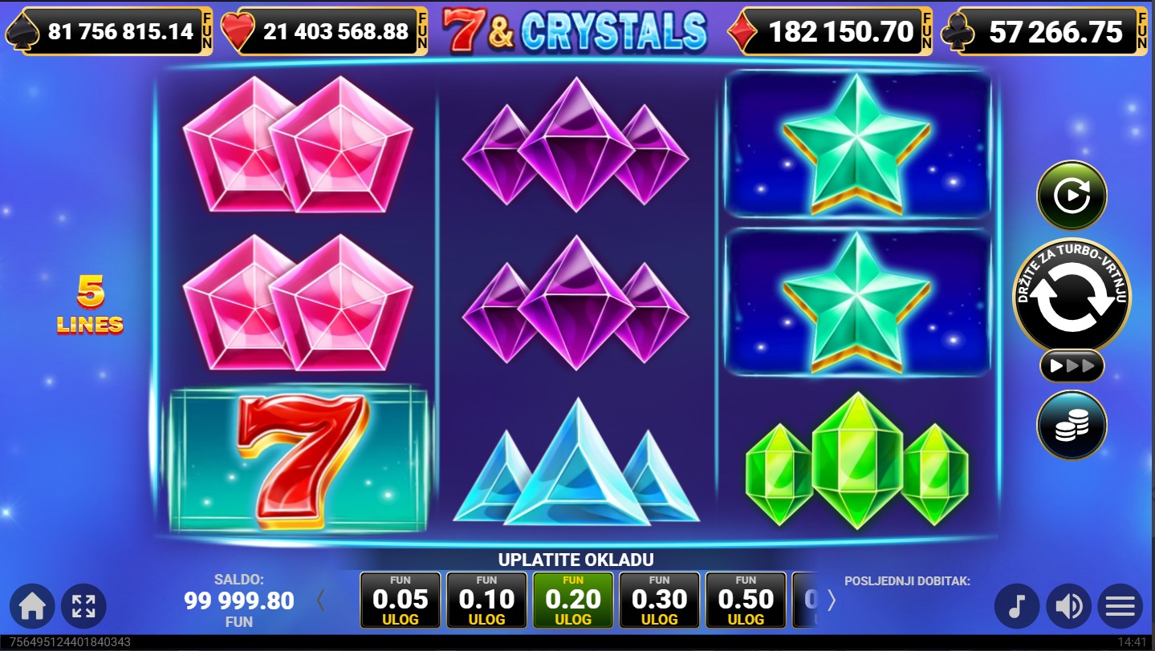This screenshot has height=651, width=1155.
Task: Click the autoplay circular arrow button
Action: [x=1072, y=195]
